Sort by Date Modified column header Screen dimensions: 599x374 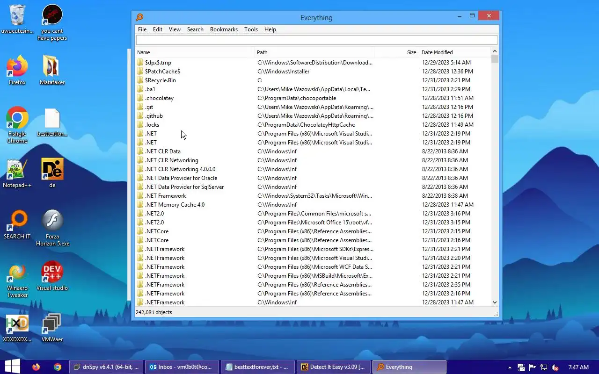[455, 52]
